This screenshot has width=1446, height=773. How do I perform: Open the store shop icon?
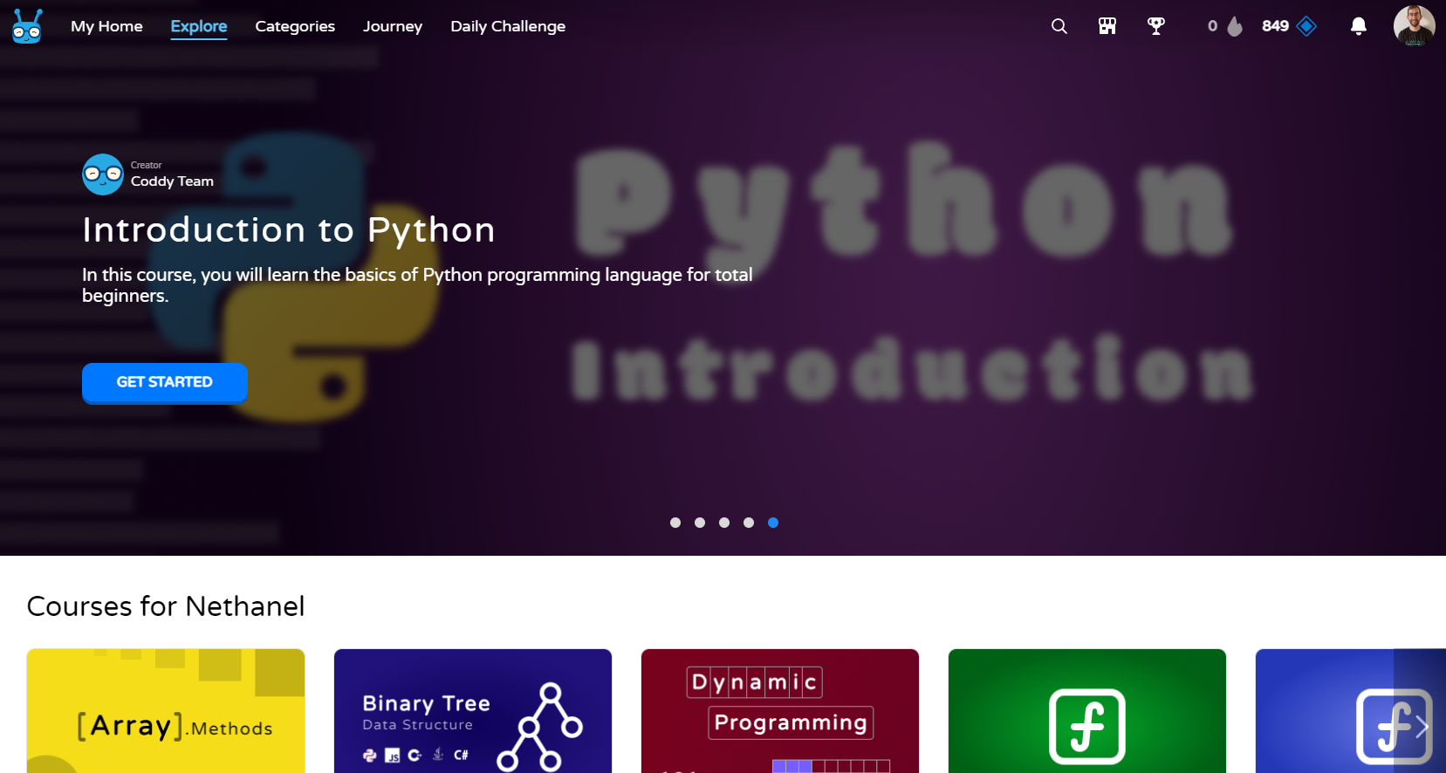pos(1107,26)
